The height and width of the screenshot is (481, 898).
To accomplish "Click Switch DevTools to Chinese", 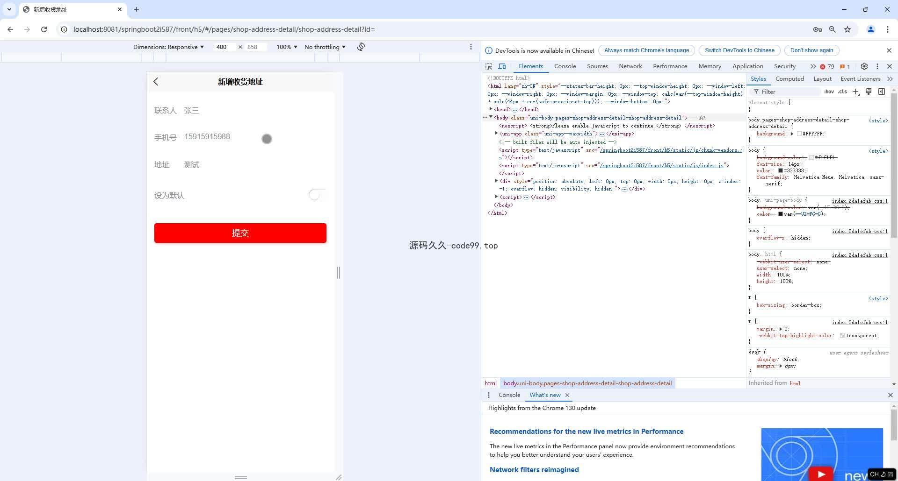I will (739, 50).
